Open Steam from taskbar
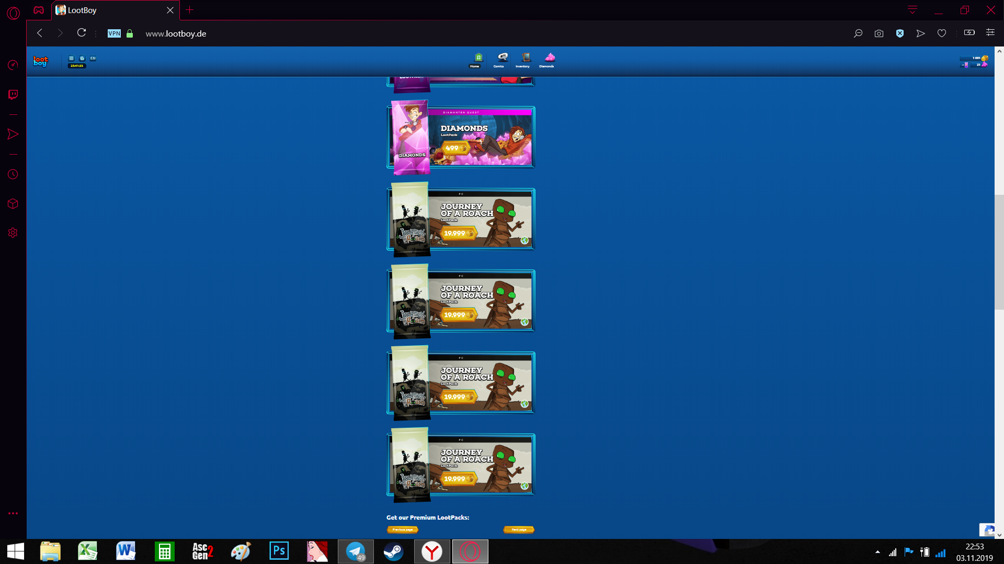Image resolution: width=1004 pixels, height=564 pixels. click(393, 551)
